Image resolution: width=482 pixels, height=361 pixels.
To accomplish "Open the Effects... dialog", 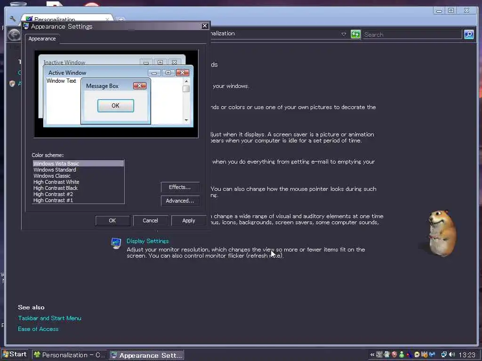I will pos(180,187).
